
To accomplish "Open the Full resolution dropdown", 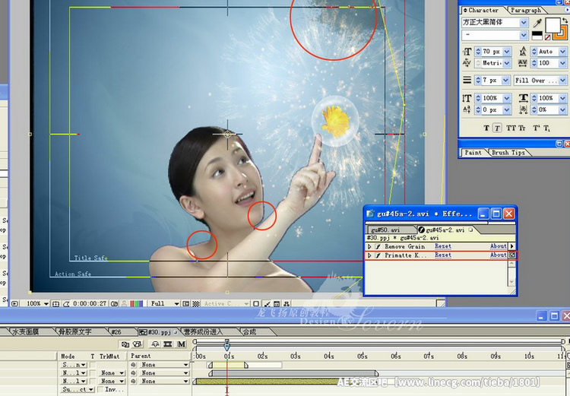I will (x=176, y=303).
